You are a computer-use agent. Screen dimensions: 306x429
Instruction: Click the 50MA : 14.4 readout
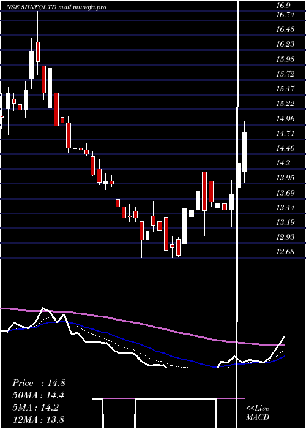[39, 395]
